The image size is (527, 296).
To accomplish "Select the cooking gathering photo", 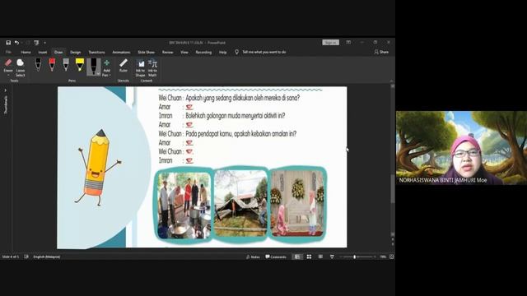I will click(x=184, y=205).
